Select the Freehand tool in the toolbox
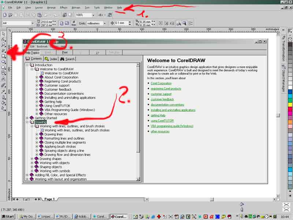 pyautogui.click(x=3, y=51)
